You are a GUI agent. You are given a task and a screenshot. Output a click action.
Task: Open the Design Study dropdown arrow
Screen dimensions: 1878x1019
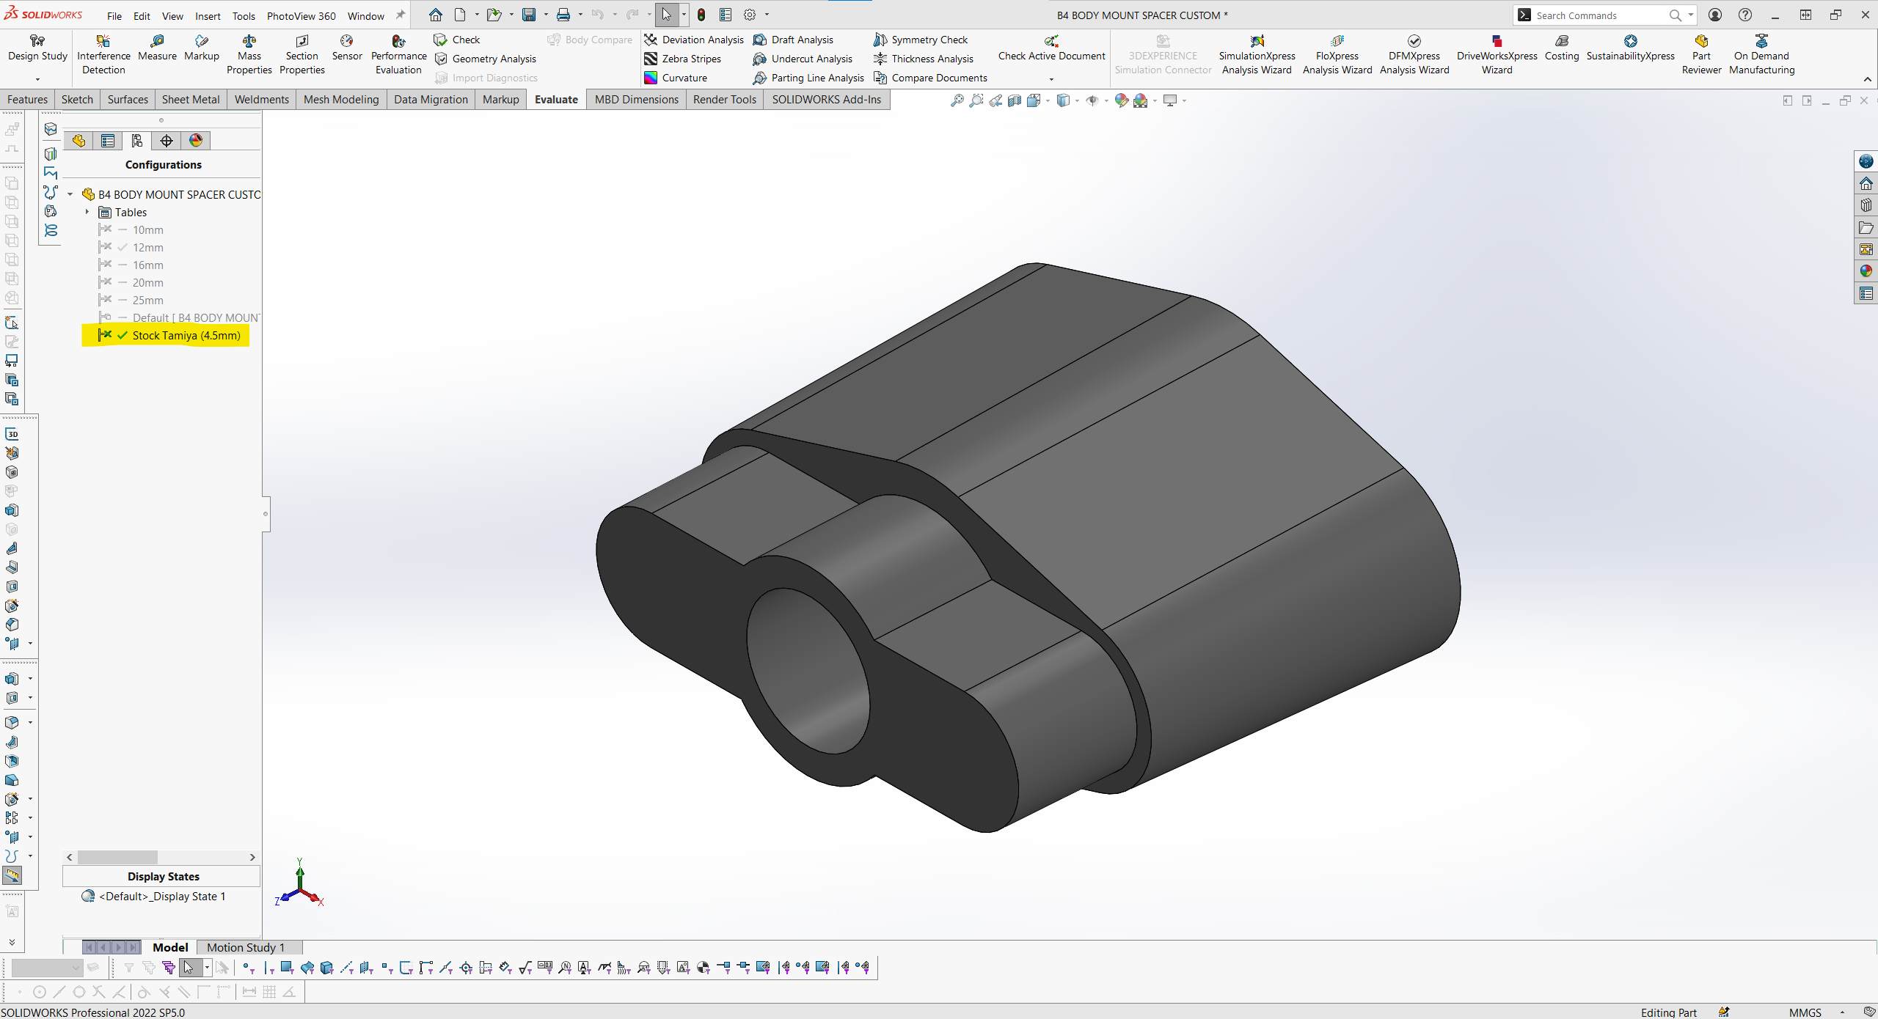37,78
